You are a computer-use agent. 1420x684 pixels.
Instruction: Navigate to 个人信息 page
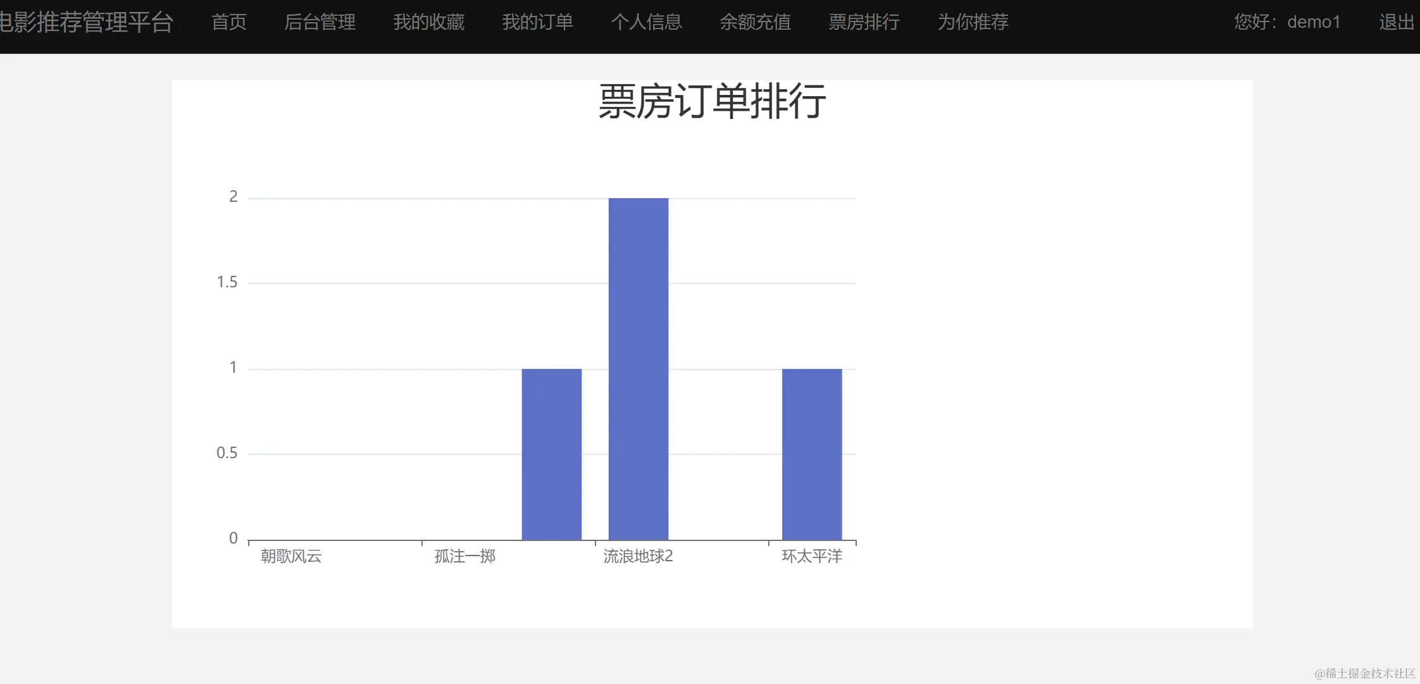click(x=646, y=22)
